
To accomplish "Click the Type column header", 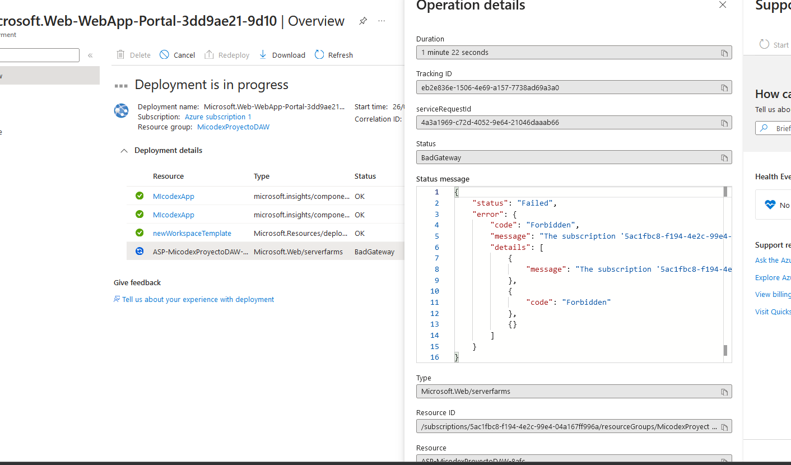I will coord(262,176).
